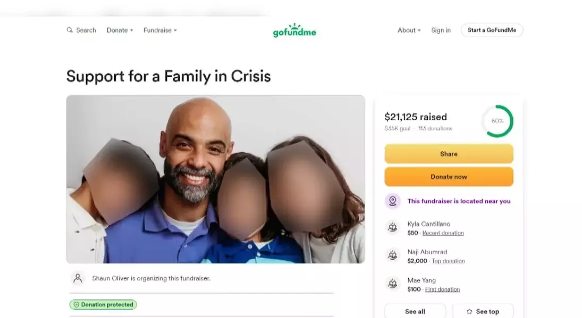582x318 pixels.
Task: Click the Search magnifier icon
Action: click(x=70, y=30)
